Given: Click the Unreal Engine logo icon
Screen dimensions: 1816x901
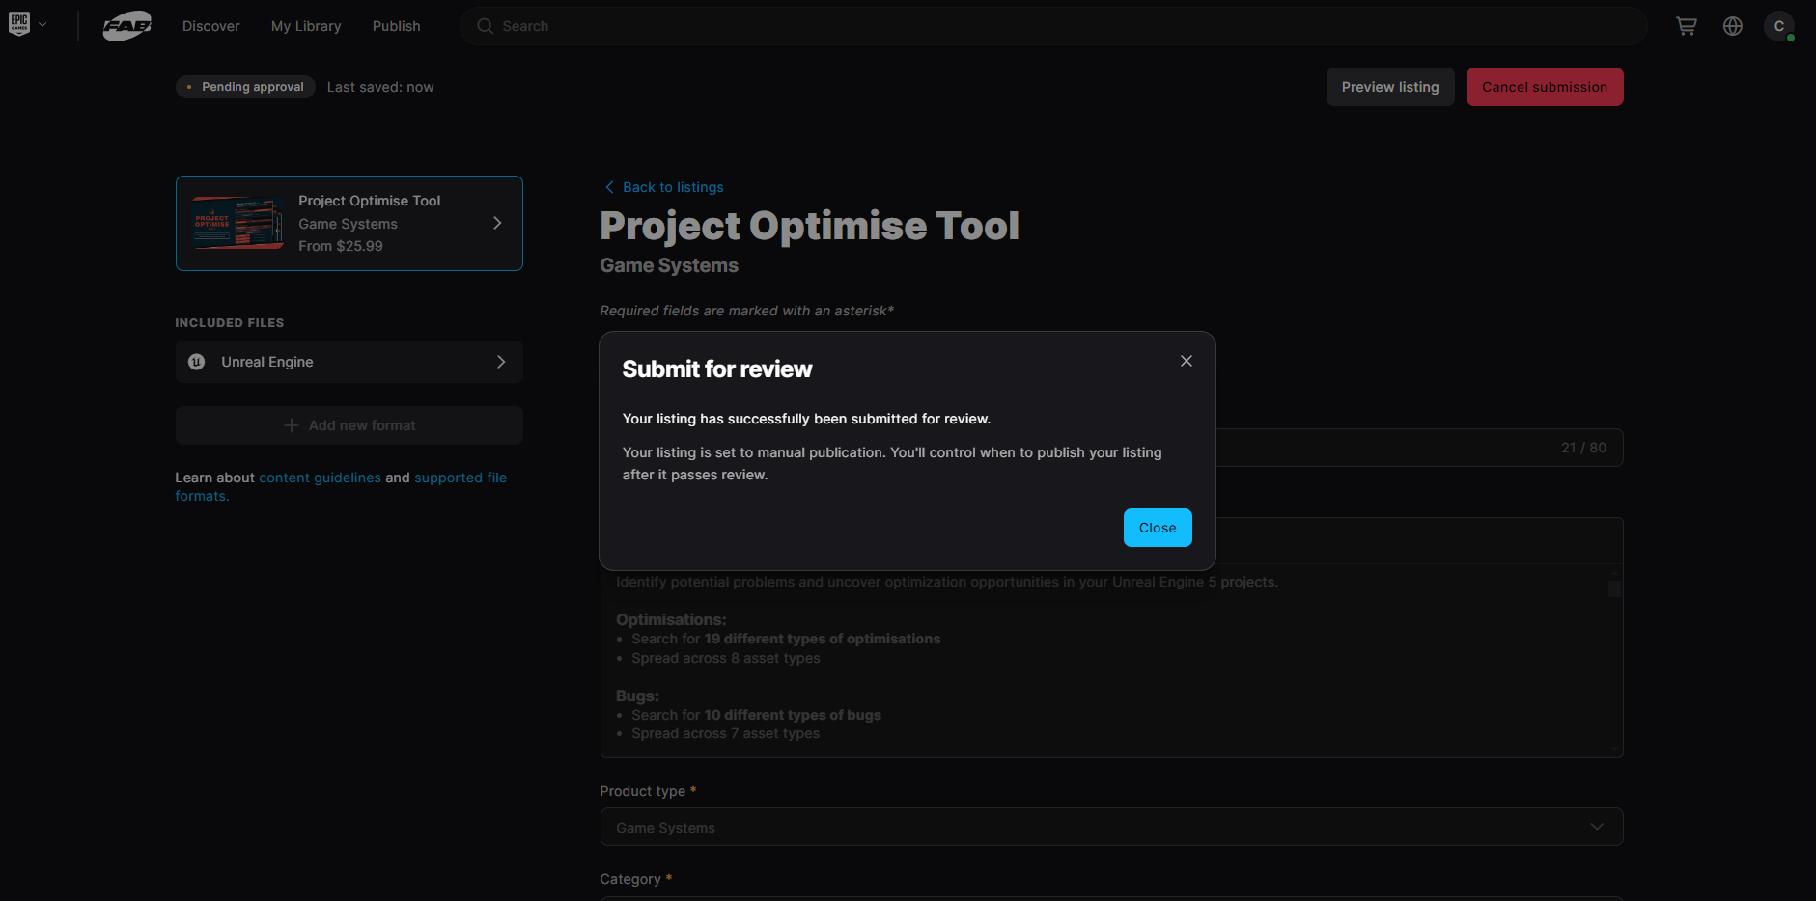Looking at the screenshot, I should [x=197, y=362].
